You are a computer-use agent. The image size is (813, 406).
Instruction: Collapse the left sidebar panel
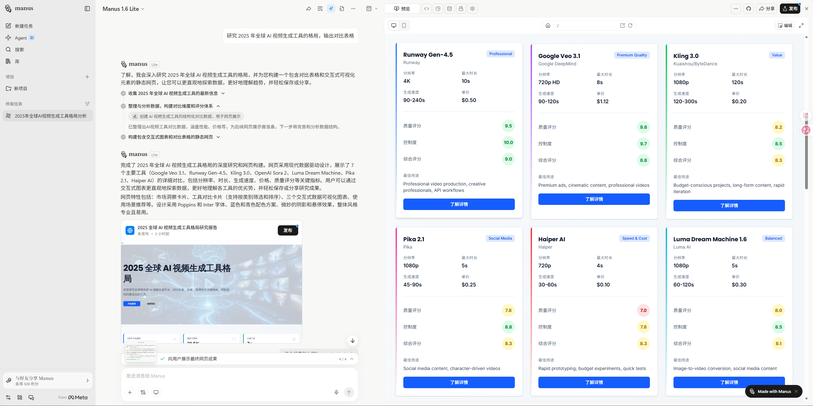87,9
